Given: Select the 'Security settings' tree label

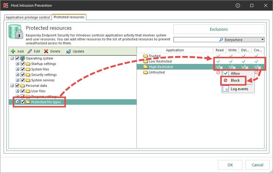Looking at the screenshot, I should pyautogui.click(x=44, y=75).
